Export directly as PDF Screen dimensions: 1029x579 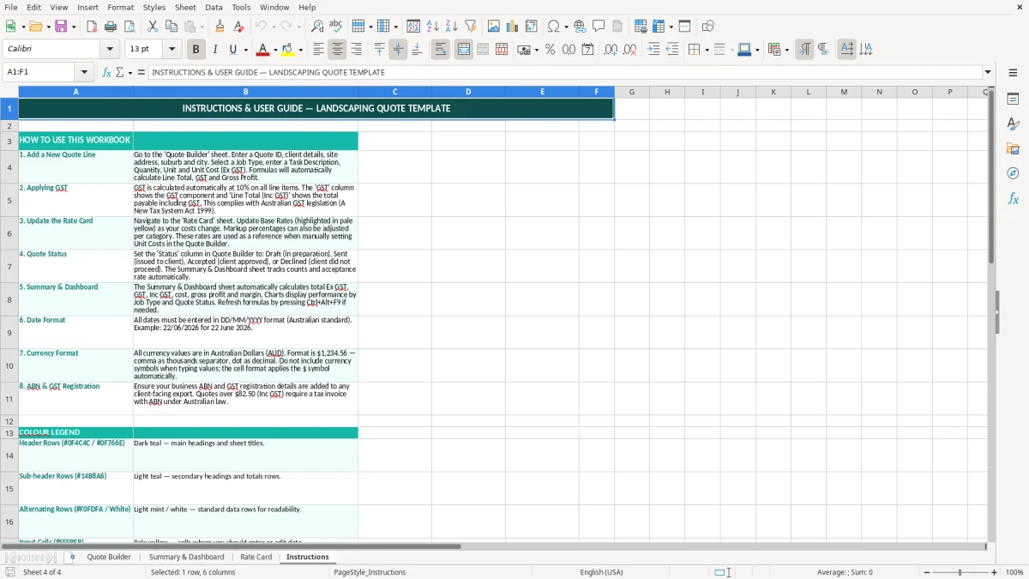(x=92, y=27)
